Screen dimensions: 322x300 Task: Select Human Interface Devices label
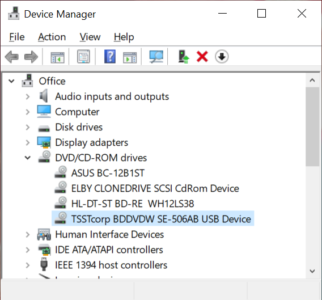pos(109,234)
